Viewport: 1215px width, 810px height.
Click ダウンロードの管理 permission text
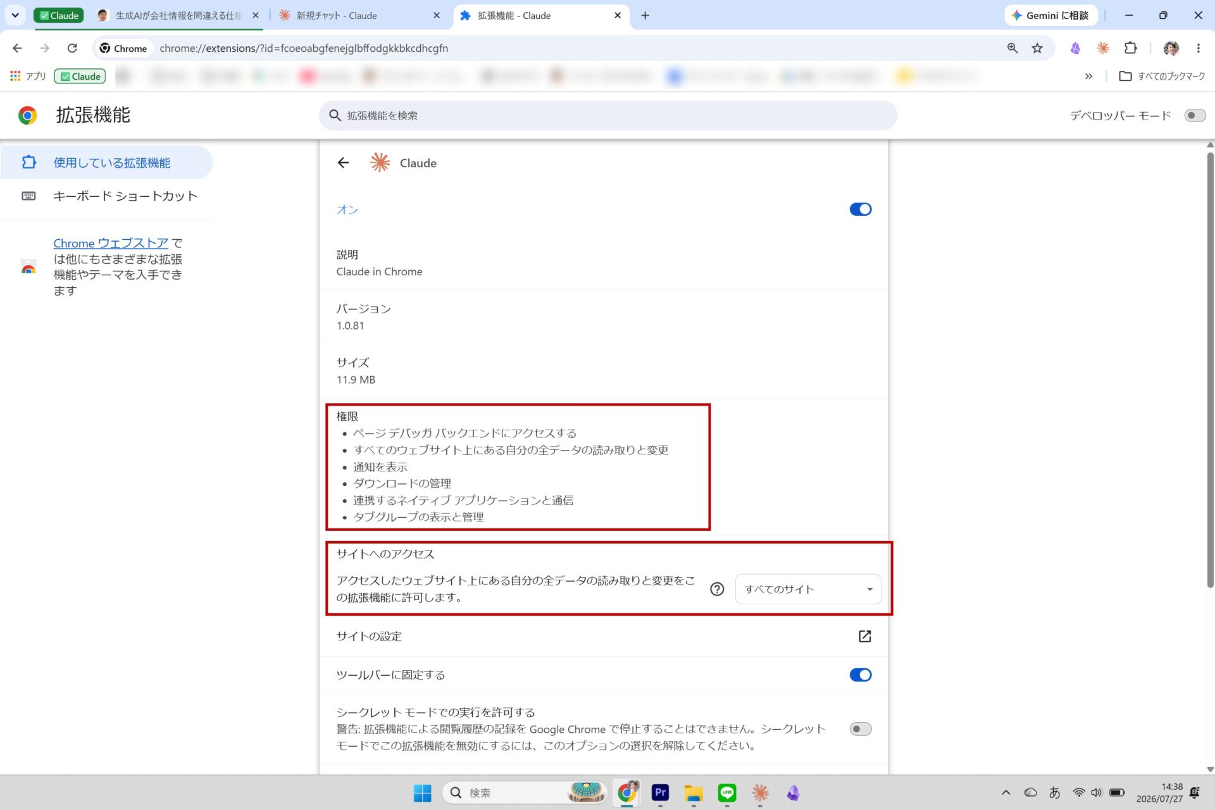coord(402,483)
